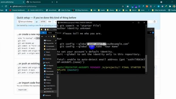
Task: Open the File tab in File Explorer
Action: point(43,33)
